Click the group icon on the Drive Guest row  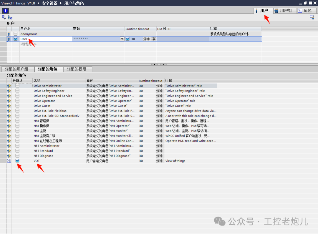9,106
